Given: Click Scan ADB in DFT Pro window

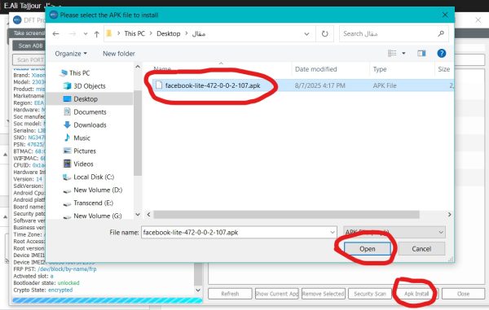Looking at the screenshot, I should [29, 46].
